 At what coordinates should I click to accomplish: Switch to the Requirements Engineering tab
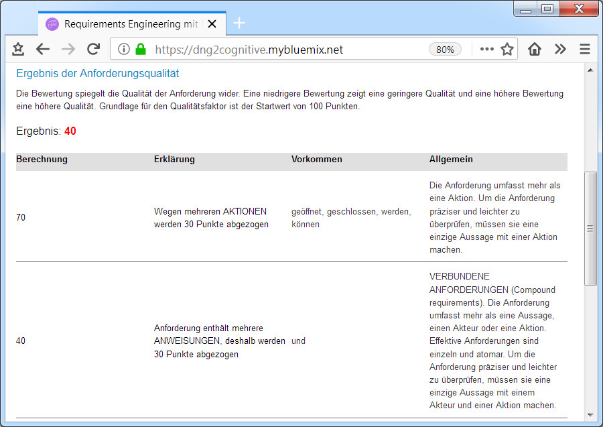[127, 23]
